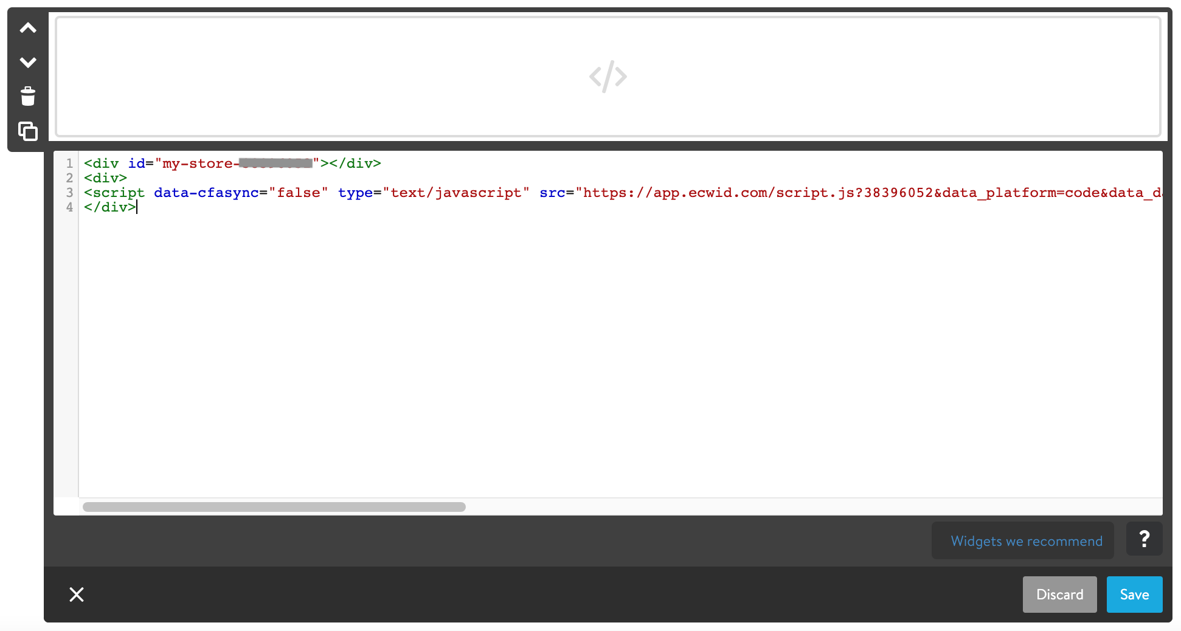Save the embed code
This screenshot has width=1181, height=631.
pos(1134,595)
